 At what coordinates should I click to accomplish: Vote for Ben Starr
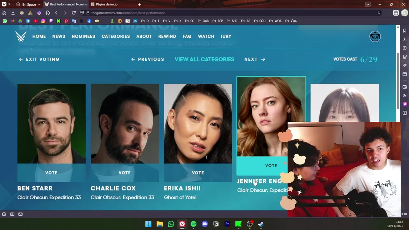point(51,173)
